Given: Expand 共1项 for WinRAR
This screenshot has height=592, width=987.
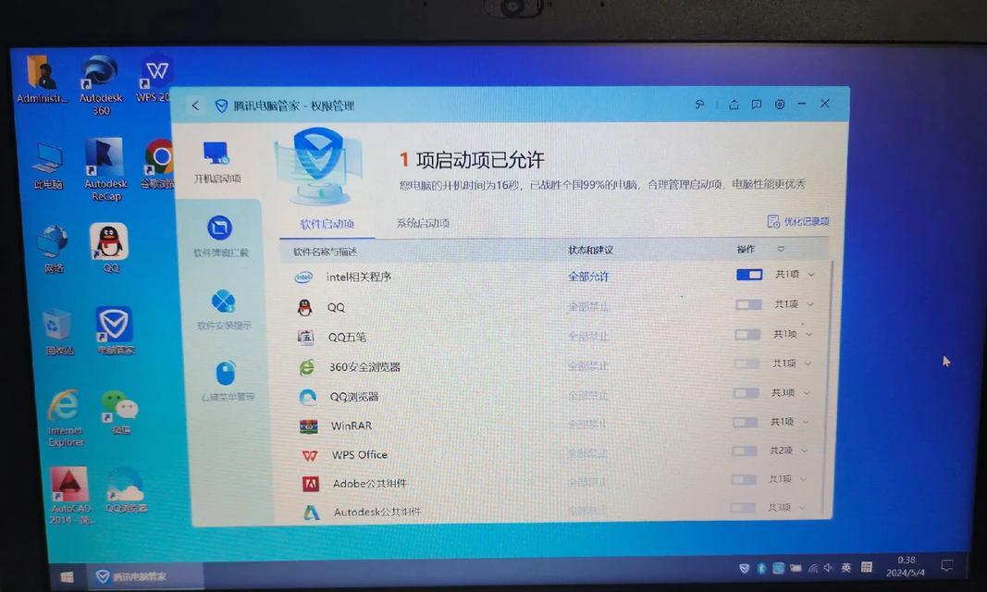Looking at the screenshot, I should tap(789, 422).
